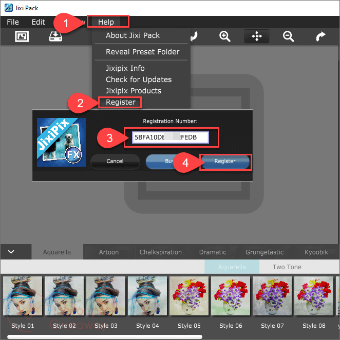The image size is (340, 340).
Task: Choose Check for Updates menu item
Action: coord(139,79)
